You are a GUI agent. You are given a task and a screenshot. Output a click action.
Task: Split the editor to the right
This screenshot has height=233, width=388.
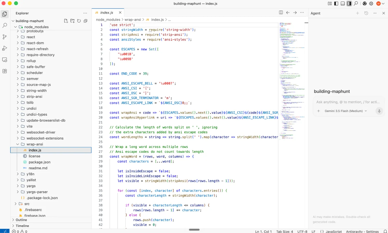click(281, 12)
